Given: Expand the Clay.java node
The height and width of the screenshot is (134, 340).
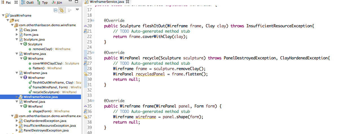Looking at the screenshot, I should click(17, 30).
